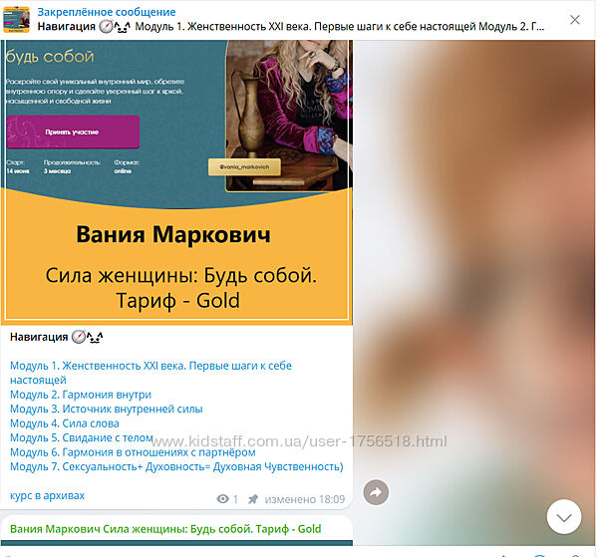598x557 pixels.
Task: Click the views eye icon under the message
Action: tap(221, 499)
